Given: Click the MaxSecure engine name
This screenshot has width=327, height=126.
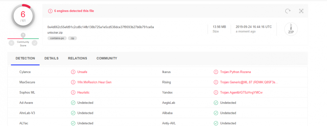Looking at the screenshot, I should click(x=27, y=82).
